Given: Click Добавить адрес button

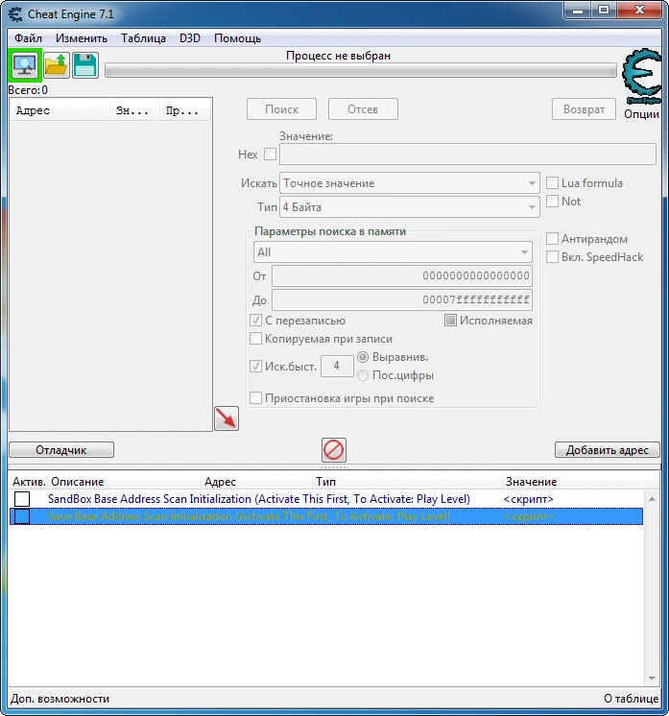Looking at the screenshot, I should [x=608, y=450].
